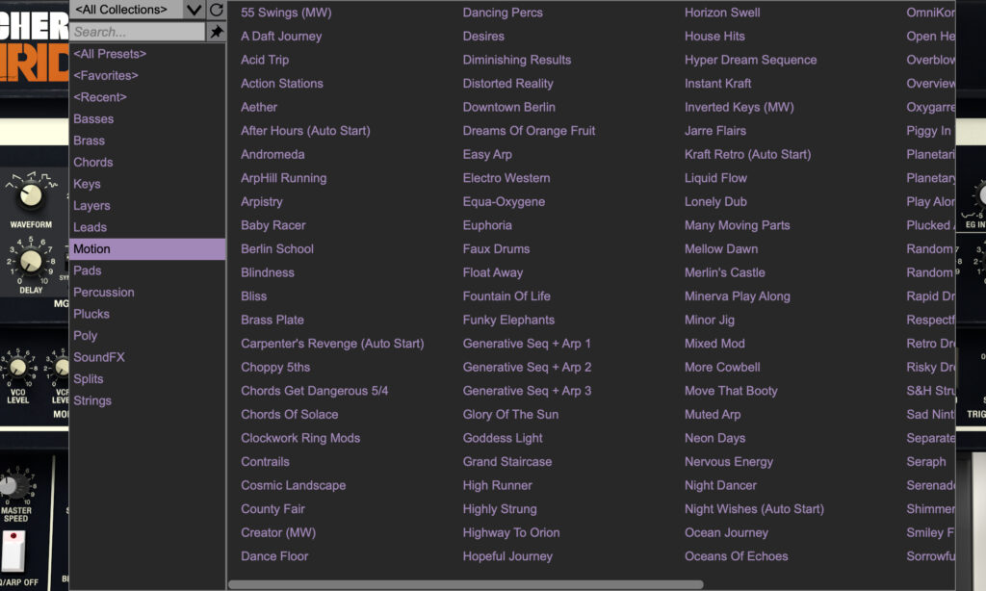Click the preset Search field
The image size is (986, 591).
pyautogui.click(x=138, y=32)
